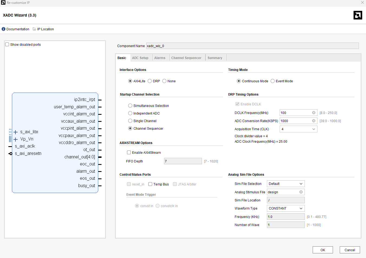
Task: Open the Sim File Selection dropdown
Action: pos(286,184)
